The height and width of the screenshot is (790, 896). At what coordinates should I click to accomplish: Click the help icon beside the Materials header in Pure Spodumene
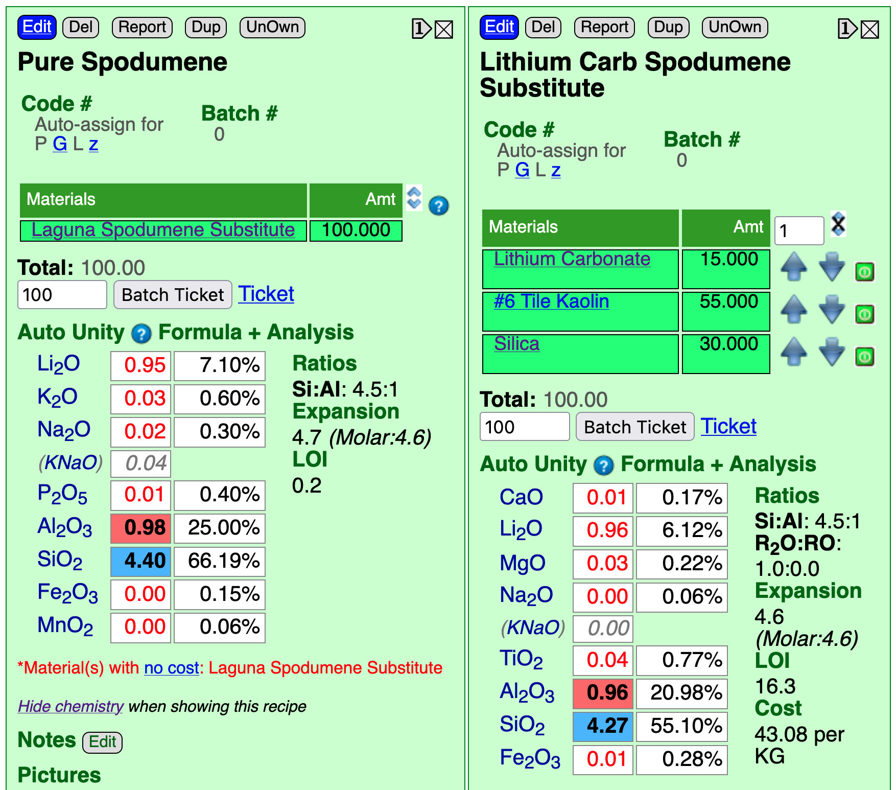pos(439,206)
